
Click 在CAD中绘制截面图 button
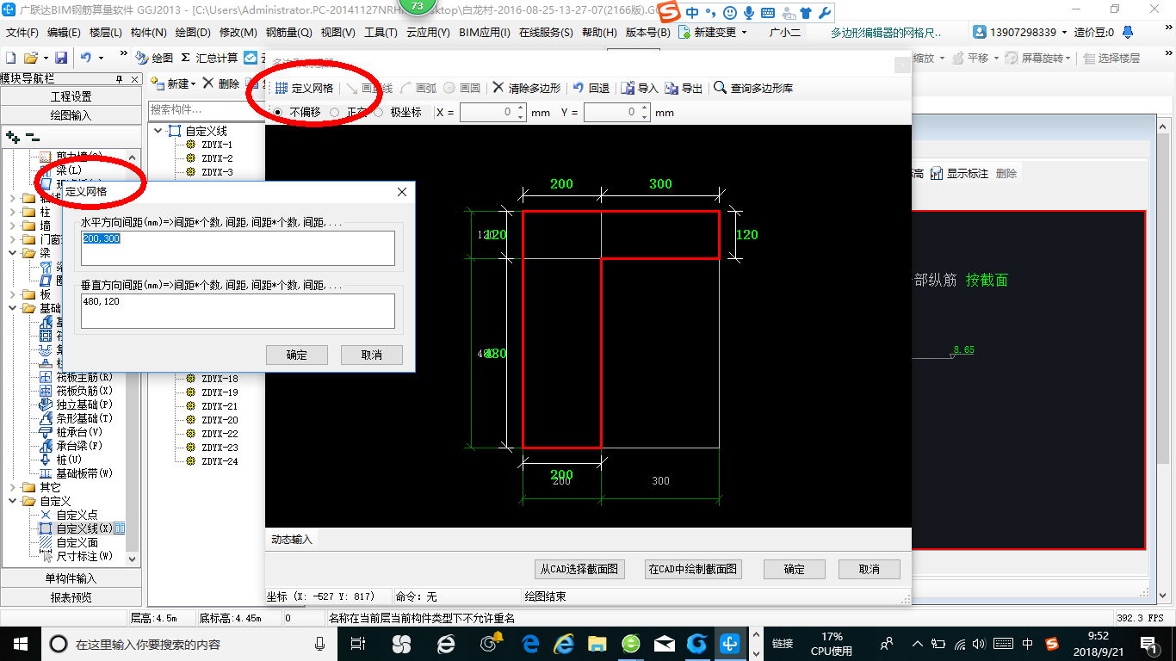693,569
